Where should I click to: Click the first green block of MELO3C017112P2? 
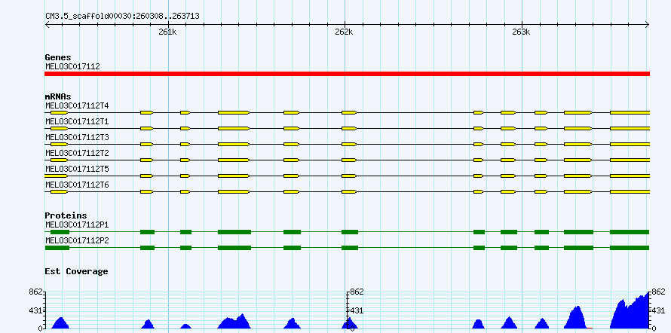tap(57, 248)
